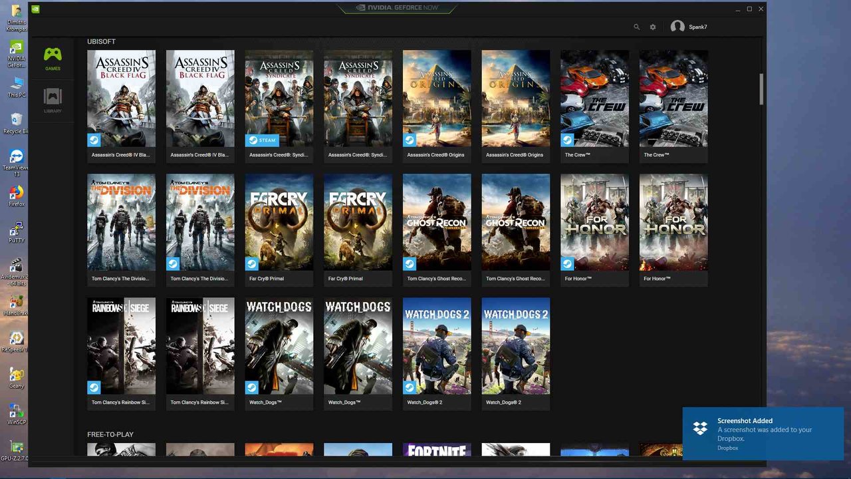Click Steam badge on Far Cry Primal cover
Viewport: 851px width, 479px height.
(x=252, y=264)
